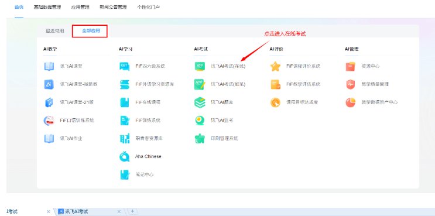Click the AI教学 section heading
The image size is (435, 216).
tap(50, 49)
